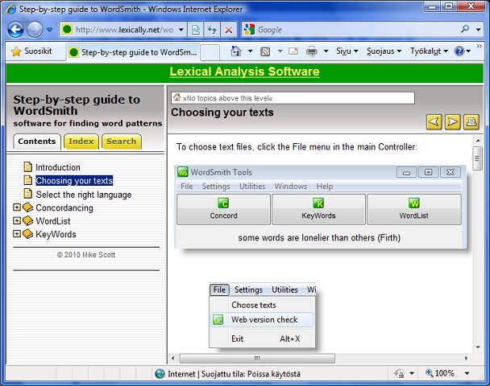
Task: Open the feeds dropdown arrow
Action: 280,51
